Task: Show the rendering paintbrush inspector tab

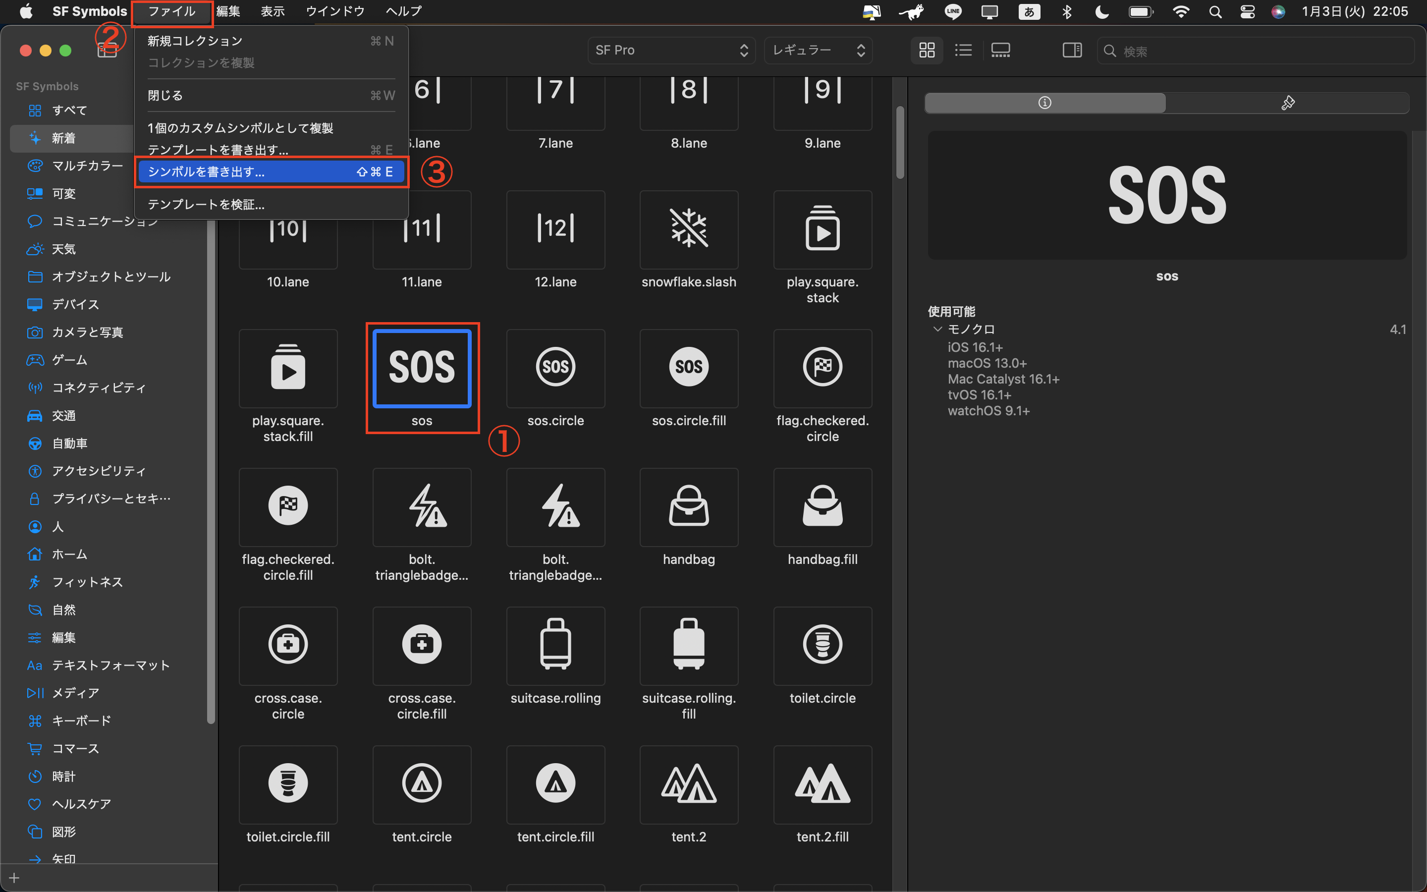Action: (x=1288, y=103)
